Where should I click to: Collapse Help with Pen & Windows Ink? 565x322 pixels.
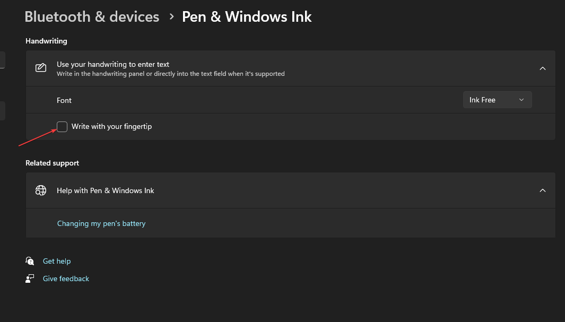(x=542, y=190)
